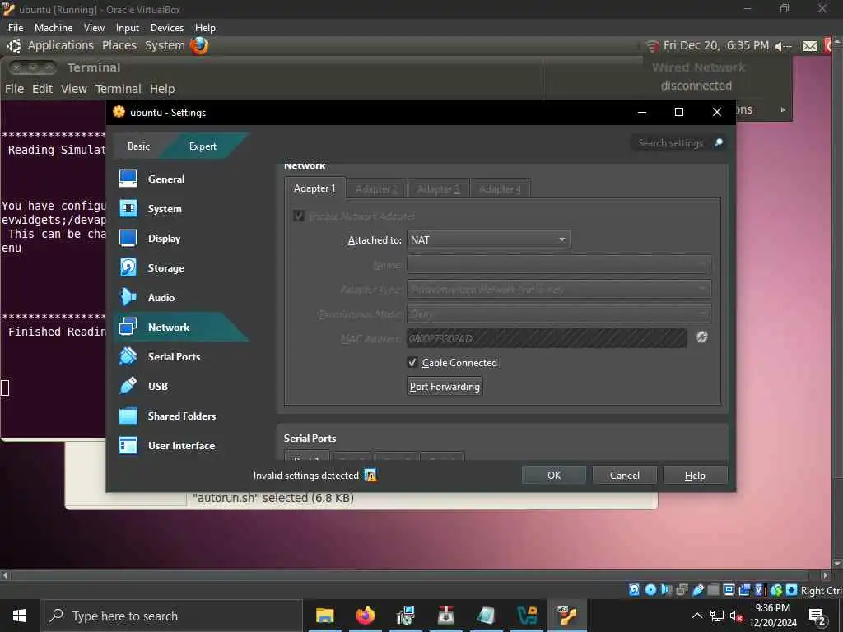This screenshot has height=632, width=843.
Task: Click the invalid settings warning icon
Action: pyautogui.click(x=370, y=475)
